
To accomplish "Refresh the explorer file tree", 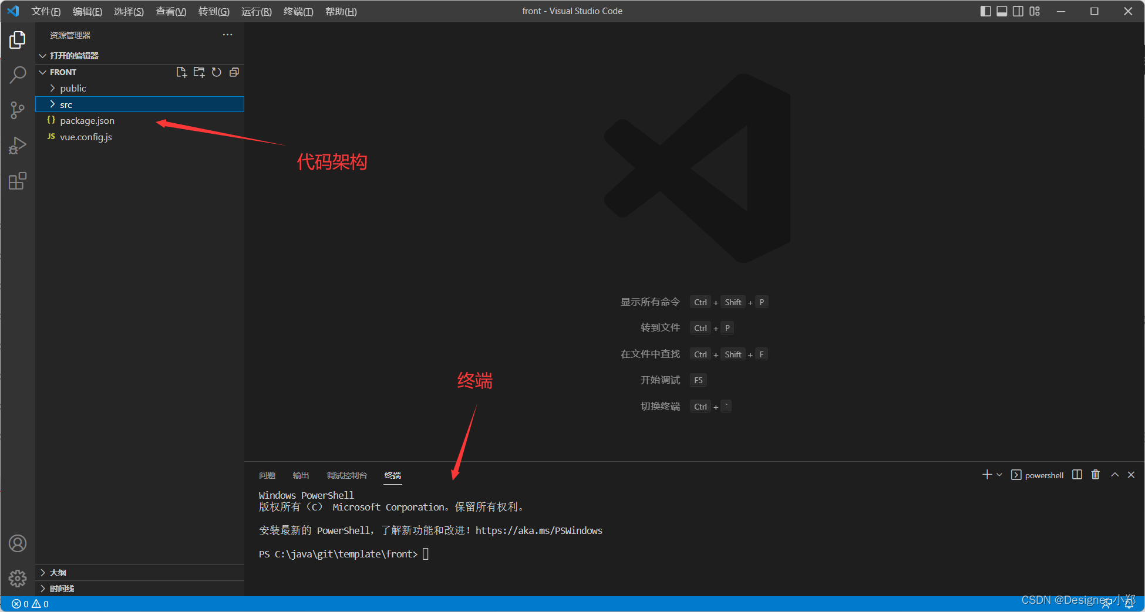I will click(x=217, y=72).
